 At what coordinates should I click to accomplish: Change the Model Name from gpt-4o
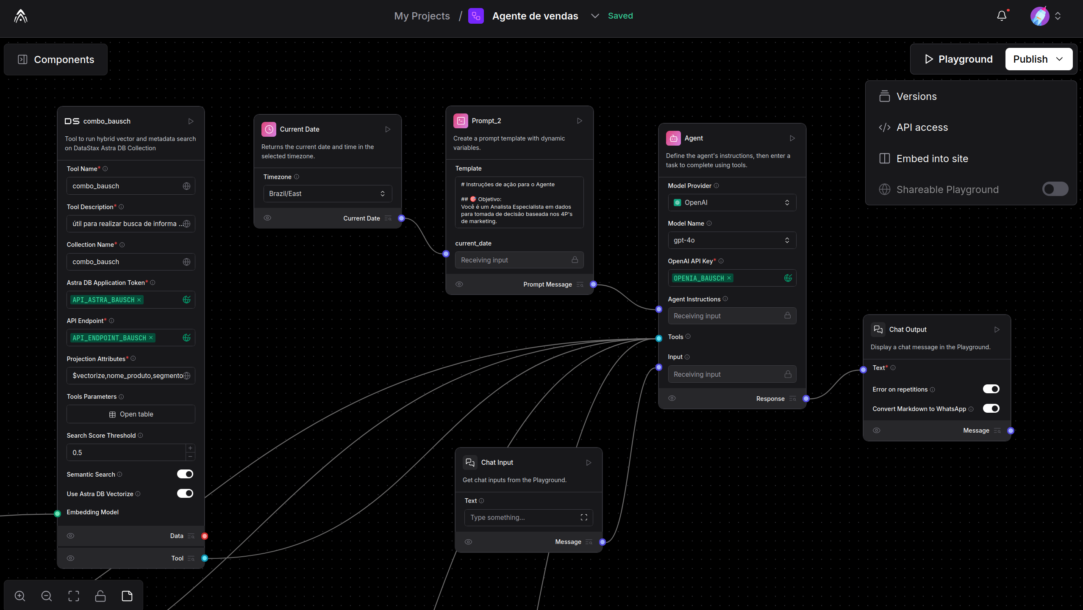(732, 240)
